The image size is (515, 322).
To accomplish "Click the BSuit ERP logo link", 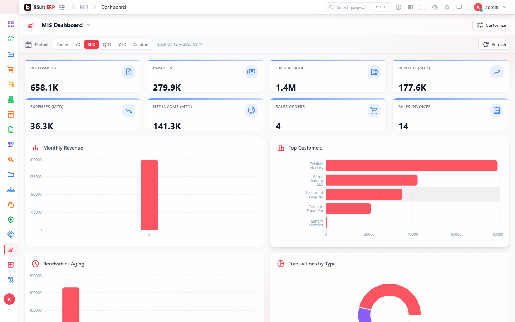I will tap(40, 7).
